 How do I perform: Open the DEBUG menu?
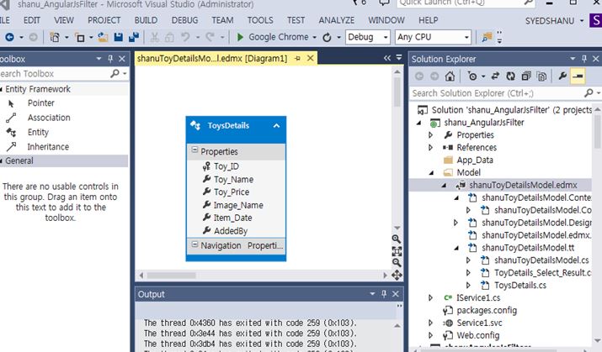(184, 20)
